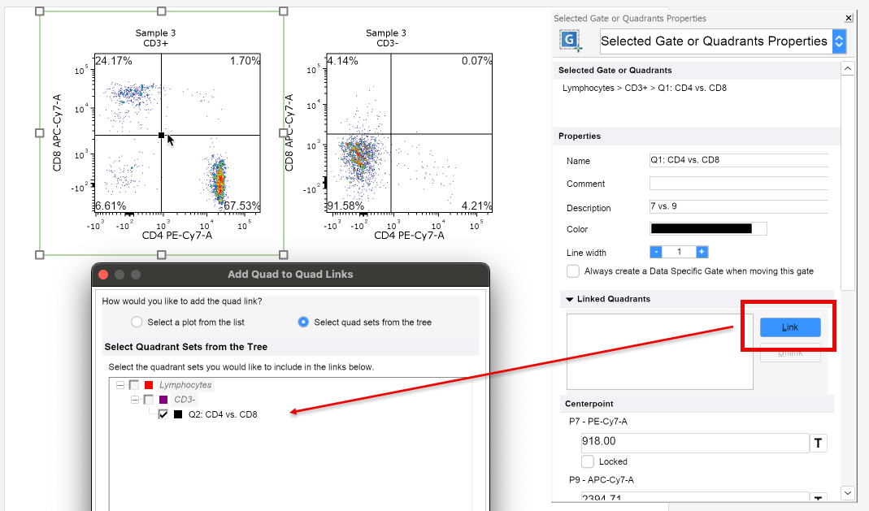The width and height of the screenshot is (869, 511).
Task: Collapse the Lymphocytes tree node
Action: 119,385
